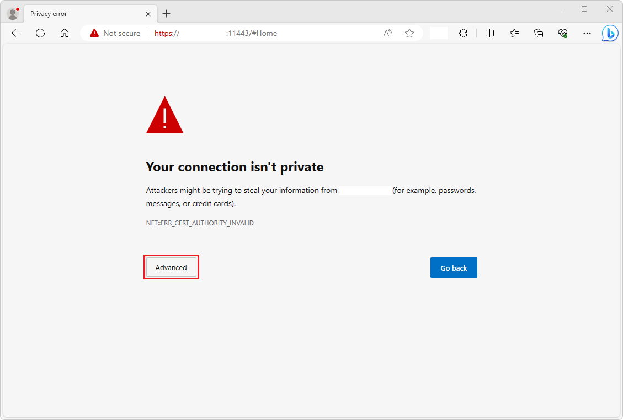
Task: Open the browser profile avatar menu
Action: tap(12, 13)
